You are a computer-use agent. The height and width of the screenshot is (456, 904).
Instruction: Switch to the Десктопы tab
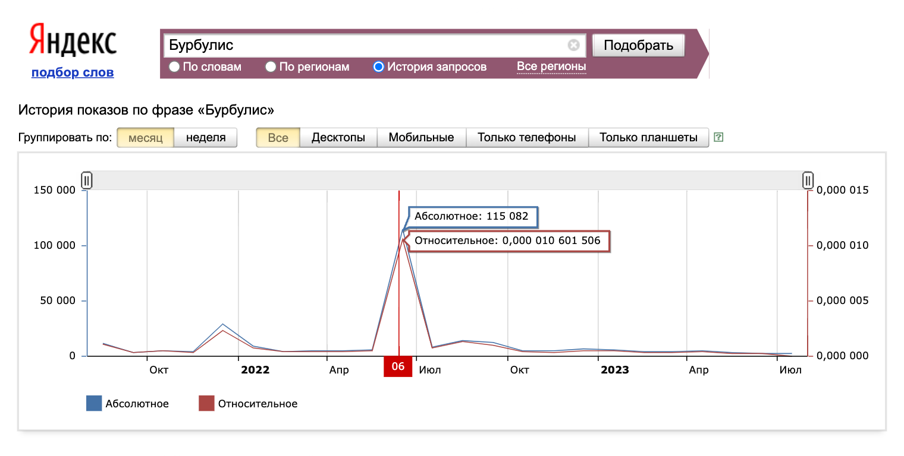338,138
